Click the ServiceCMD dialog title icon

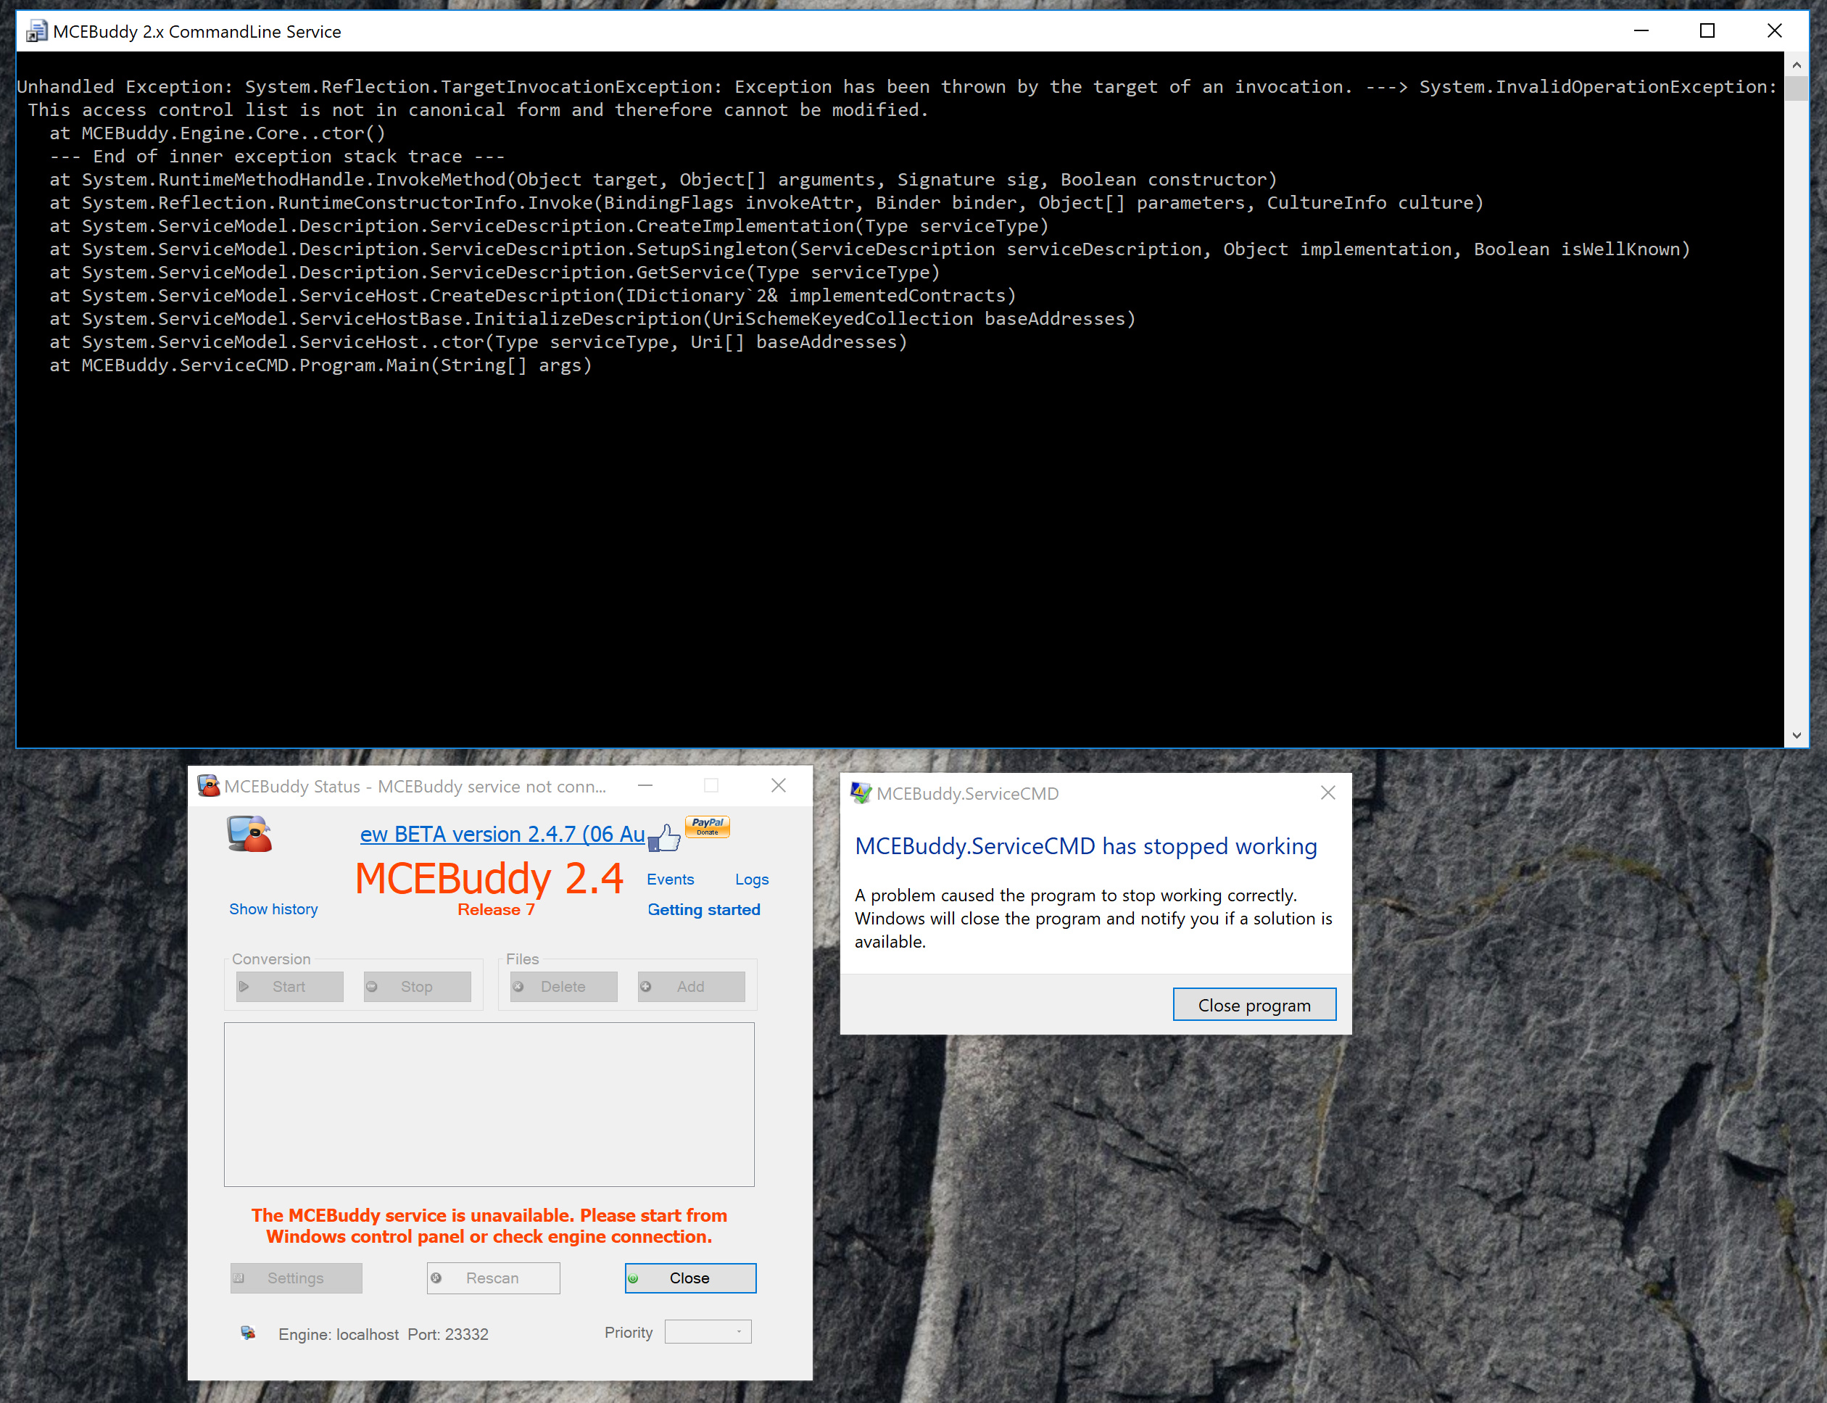coord(860,792)
